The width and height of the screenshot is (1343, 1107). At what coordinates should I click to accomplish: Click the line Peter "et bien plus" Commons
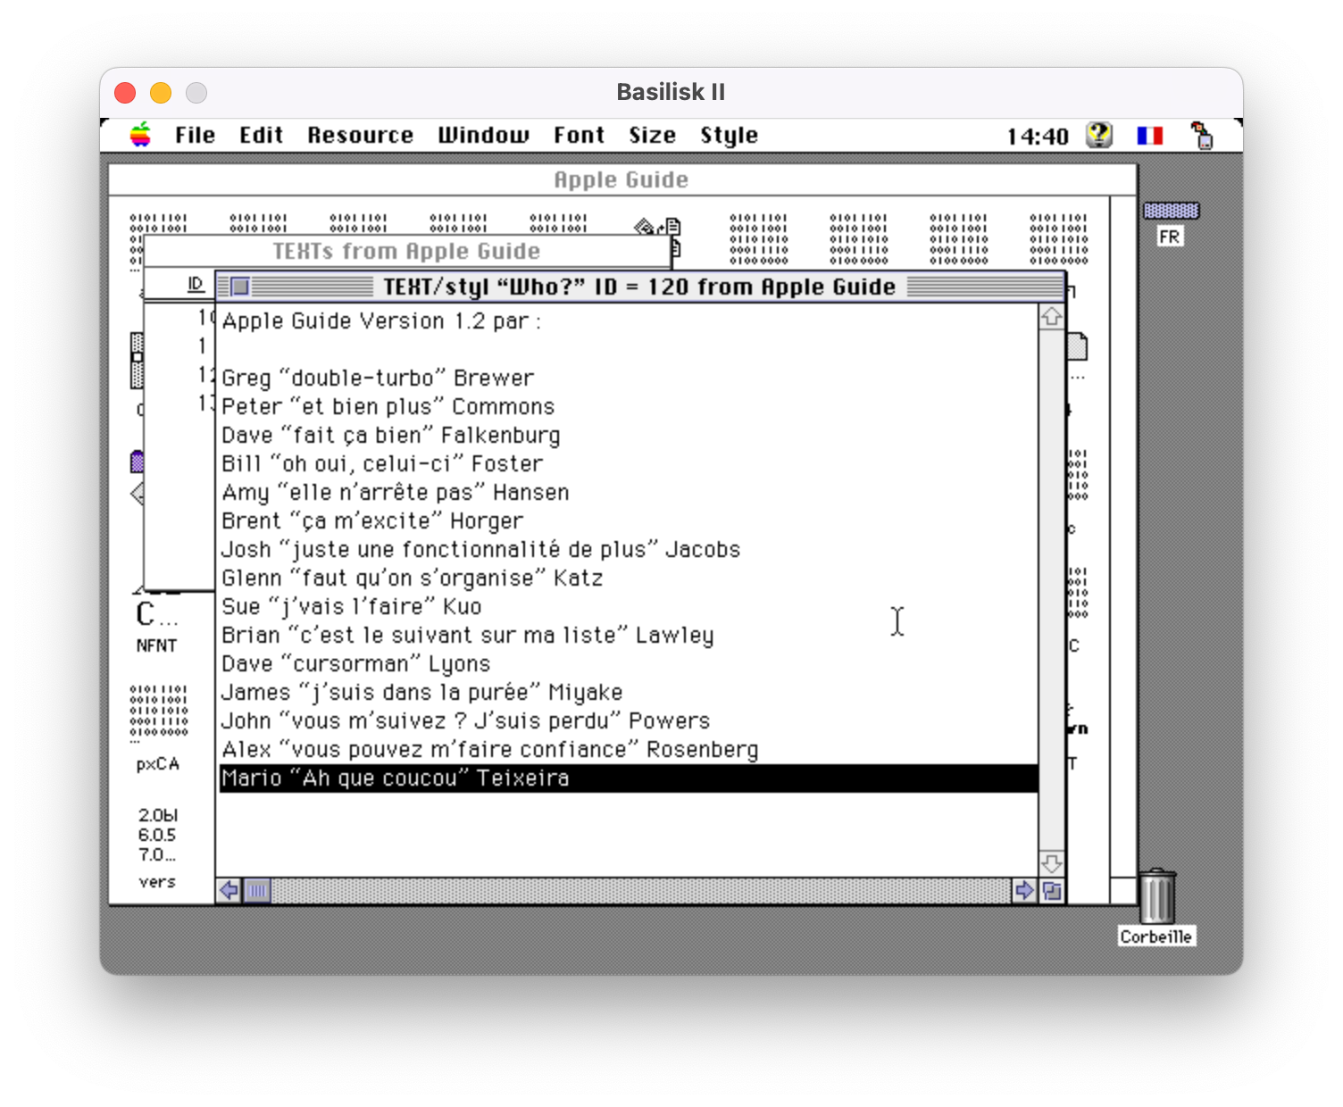(388, 407)
